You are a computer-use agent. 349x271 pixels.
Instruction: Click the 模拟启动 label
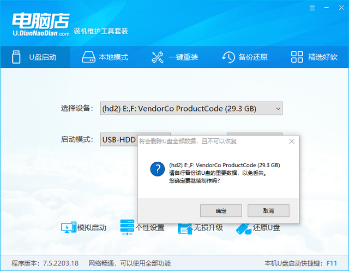(x=92, y=228)
